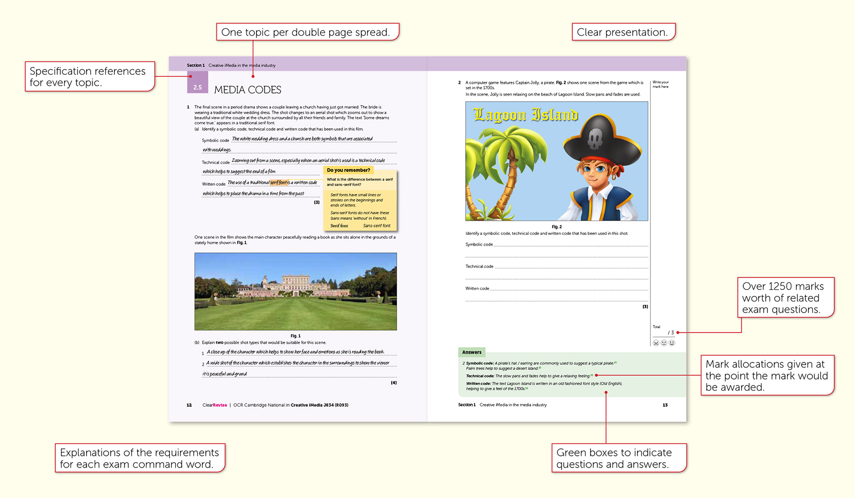Click the sad face rating icon
The image size is (855, 498).
tap(656, 343)
